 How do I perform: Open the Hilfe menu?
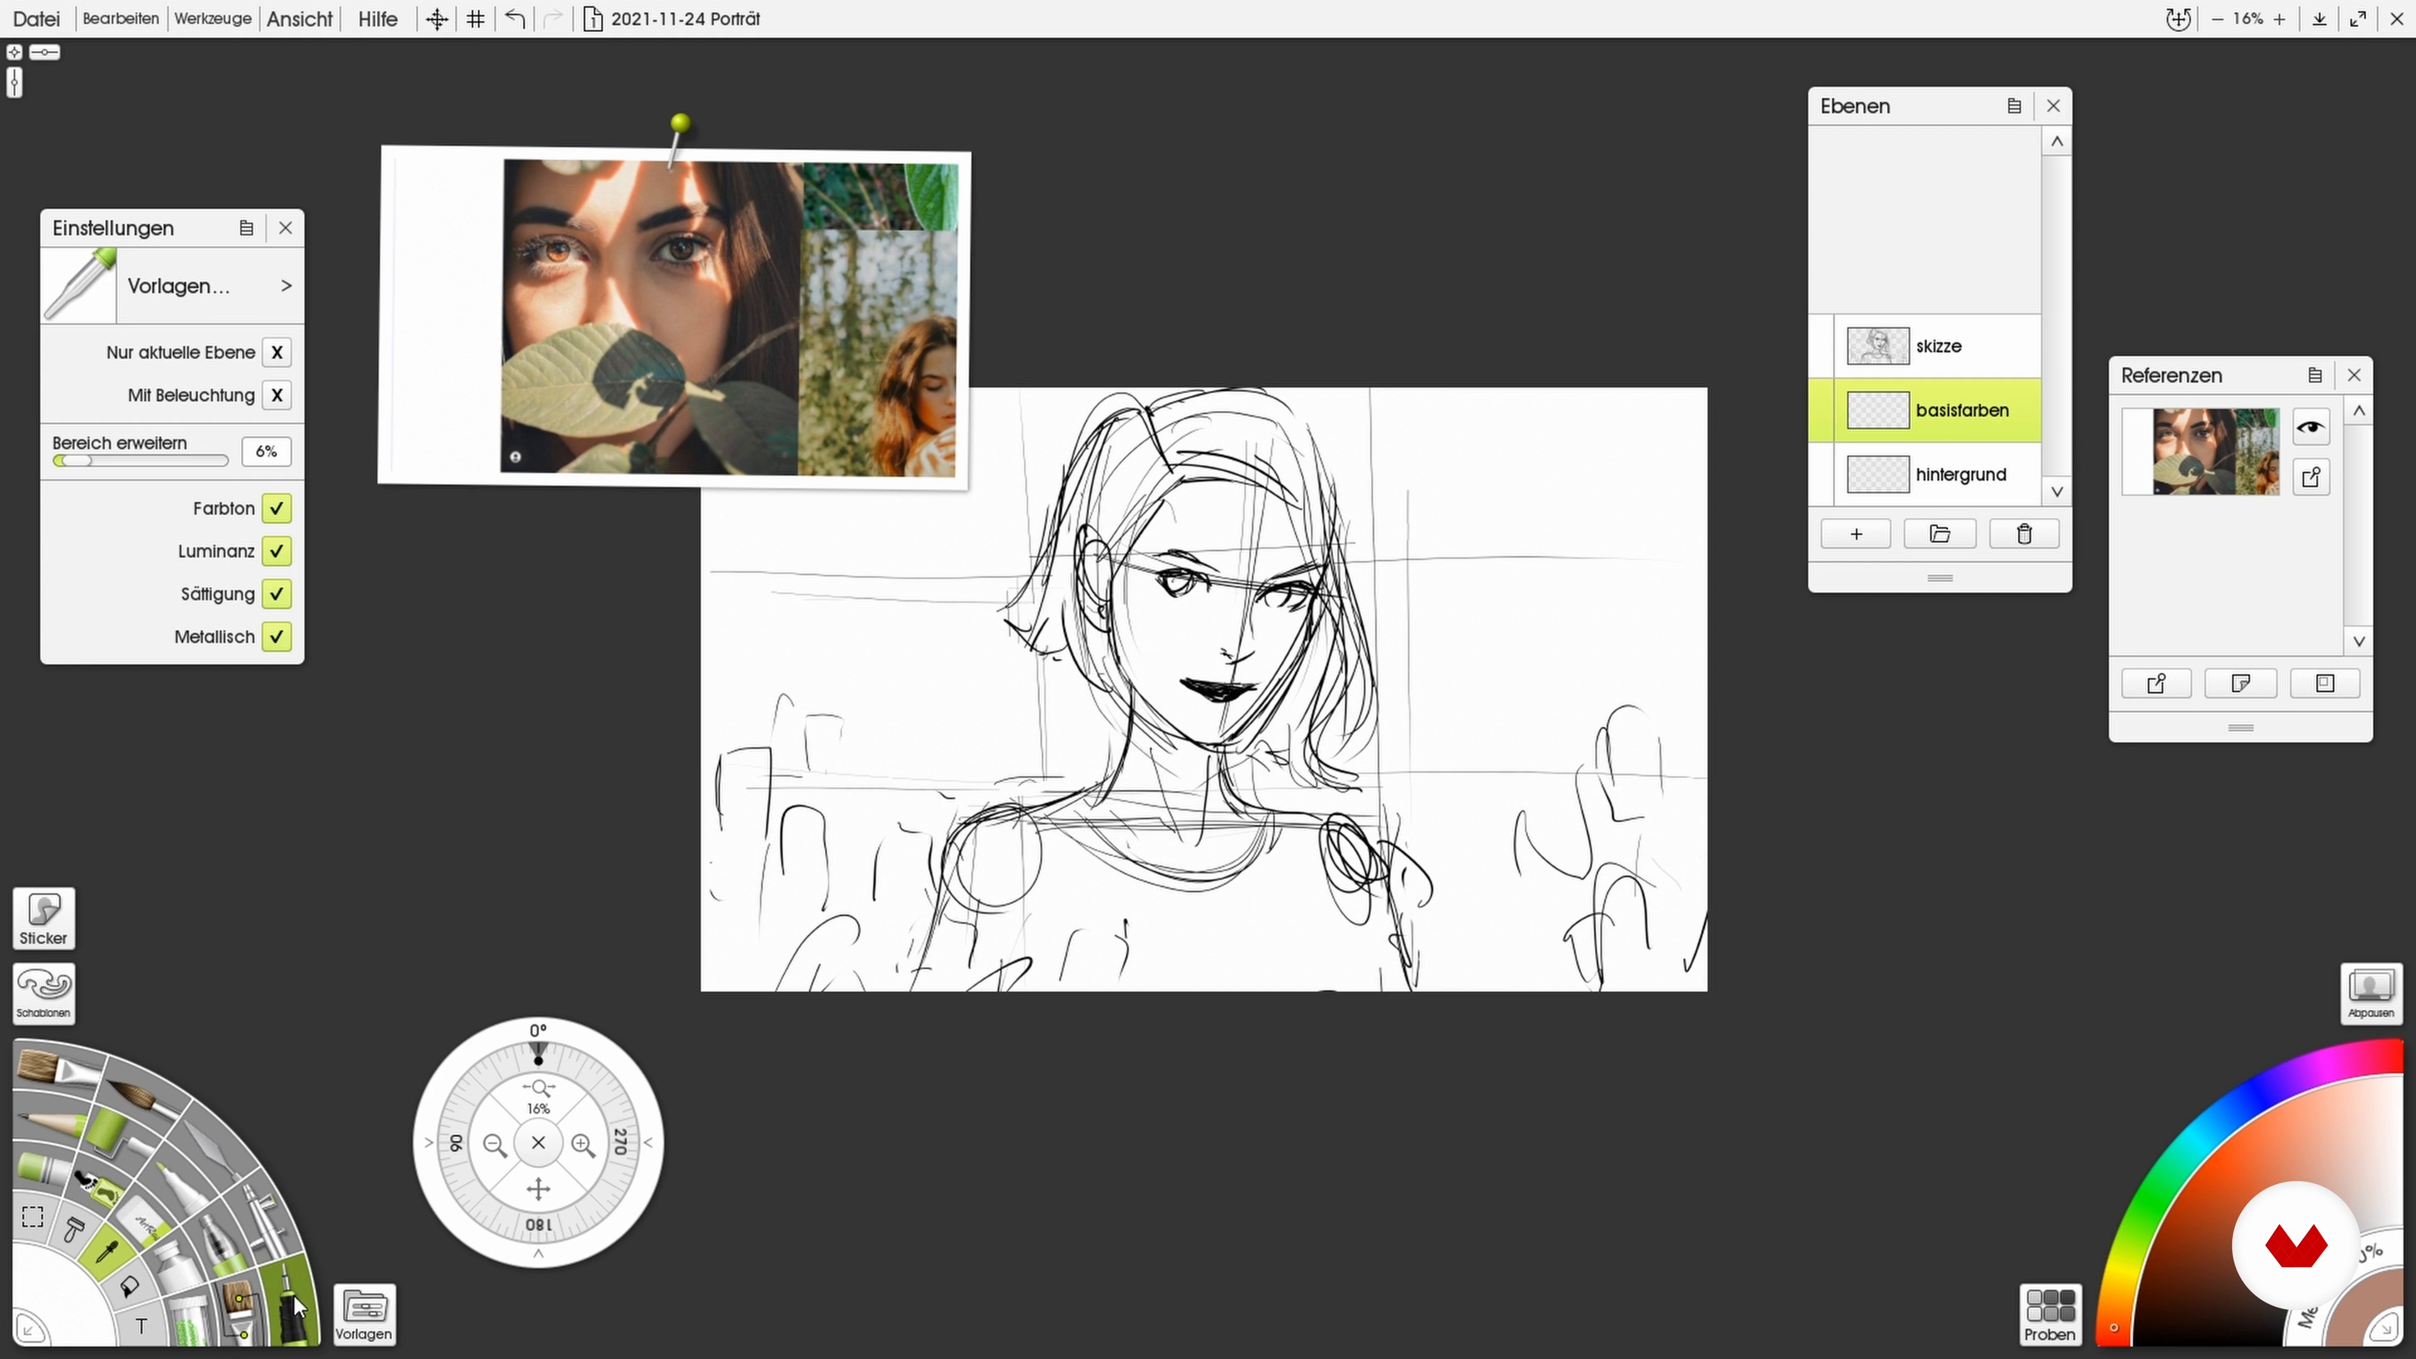tap(378, 19)
